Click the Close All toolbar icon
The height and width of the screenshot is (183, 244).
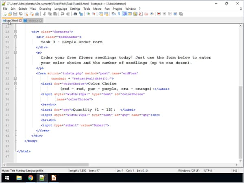tap(32, 14)
